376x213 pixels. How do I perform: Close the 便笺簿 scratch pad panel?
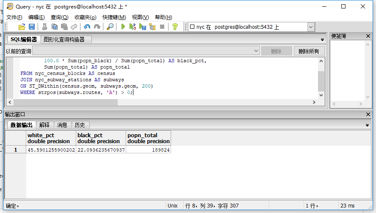click(x=368, y=36)
